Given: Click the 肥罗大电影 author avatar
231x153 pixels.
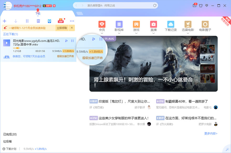Looking at the screenshot, I should point(216,124).
